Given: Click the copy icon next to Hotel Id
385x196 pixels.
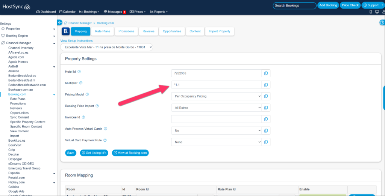Looking at the screenshot, I should point(266,73).
